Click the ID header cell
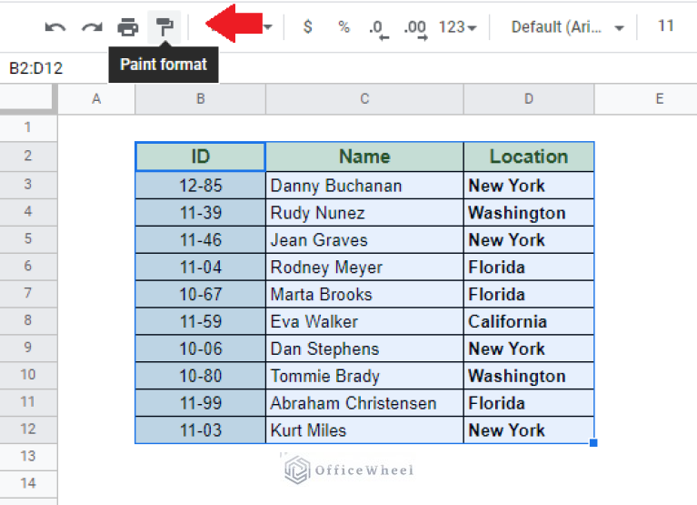This screenshot has height=505, width=697. coord(200,157)
